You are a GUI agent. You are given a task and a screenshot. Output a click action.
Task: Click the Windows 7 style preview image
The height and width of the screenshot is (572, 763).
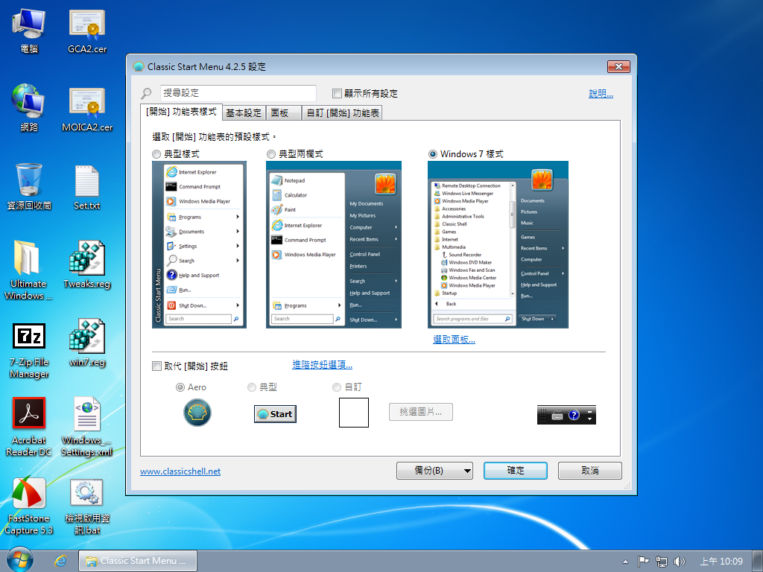(x=498, y=244)
